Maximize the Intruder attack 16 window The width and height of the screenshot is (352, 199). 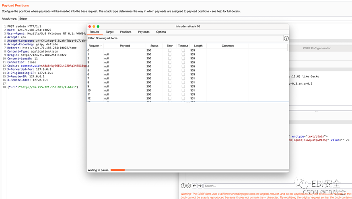[98, 26]
